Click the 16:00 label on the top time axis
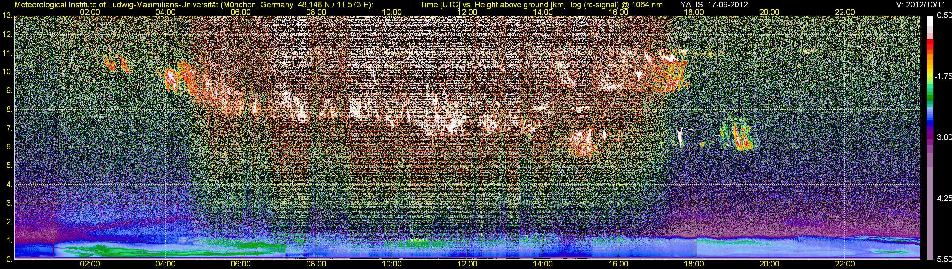The image size is (952, 269). click(618, 12)
